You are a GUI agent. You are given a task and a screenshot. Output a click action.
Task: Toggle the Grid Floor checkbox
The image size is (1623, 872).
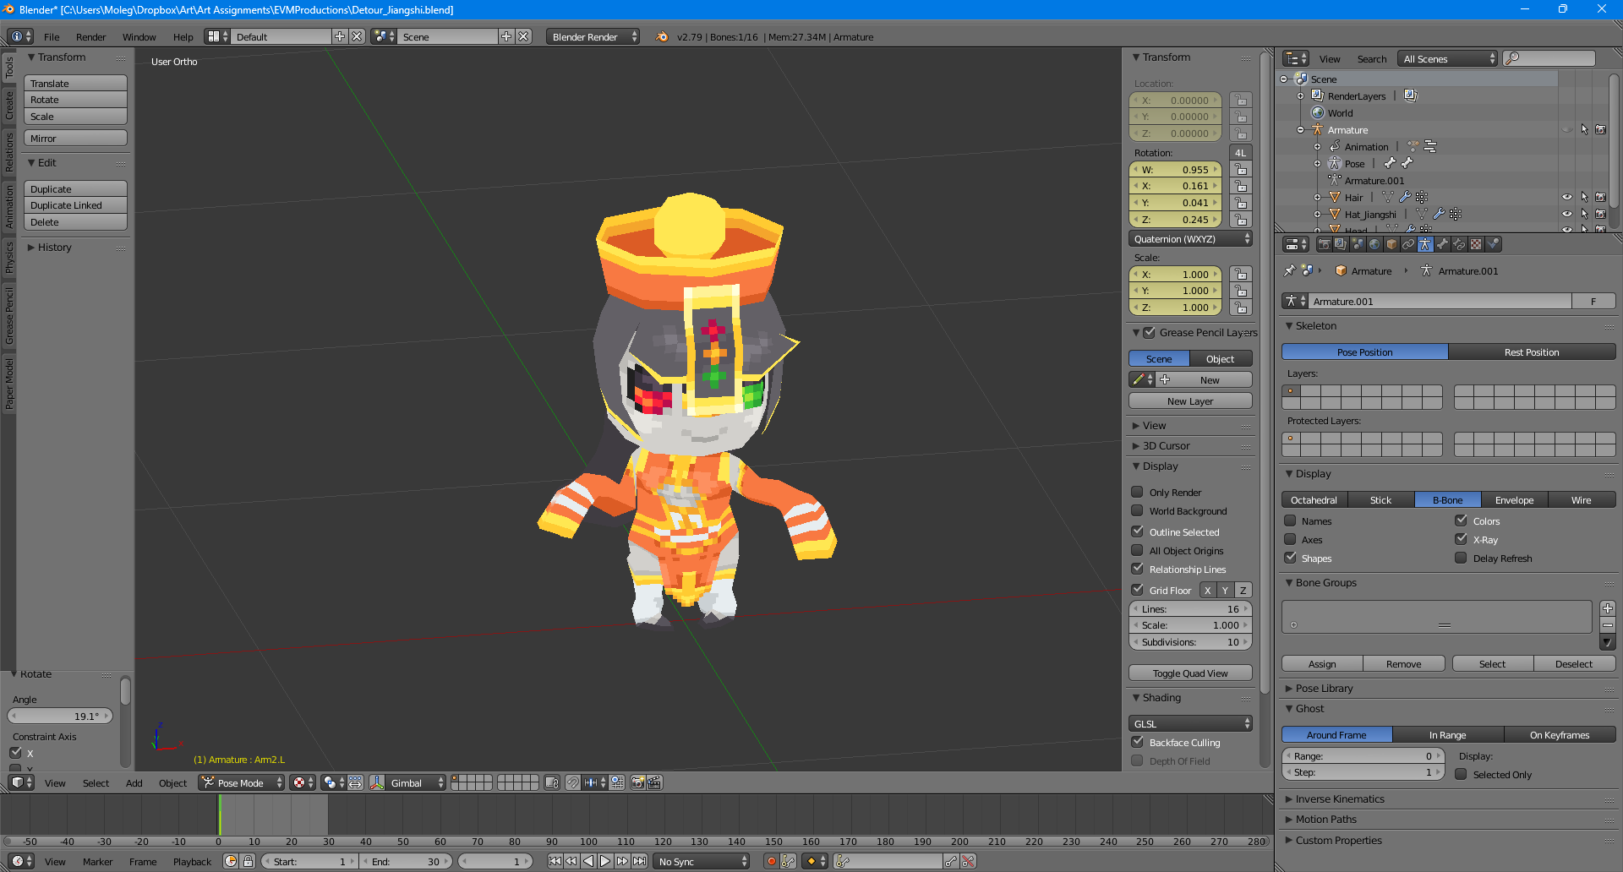coord(1137,590)
